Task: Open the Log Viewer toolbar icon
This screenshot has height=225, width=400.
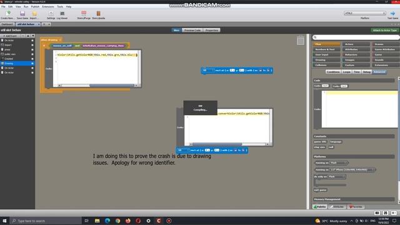Action: [x=62, y=13]
